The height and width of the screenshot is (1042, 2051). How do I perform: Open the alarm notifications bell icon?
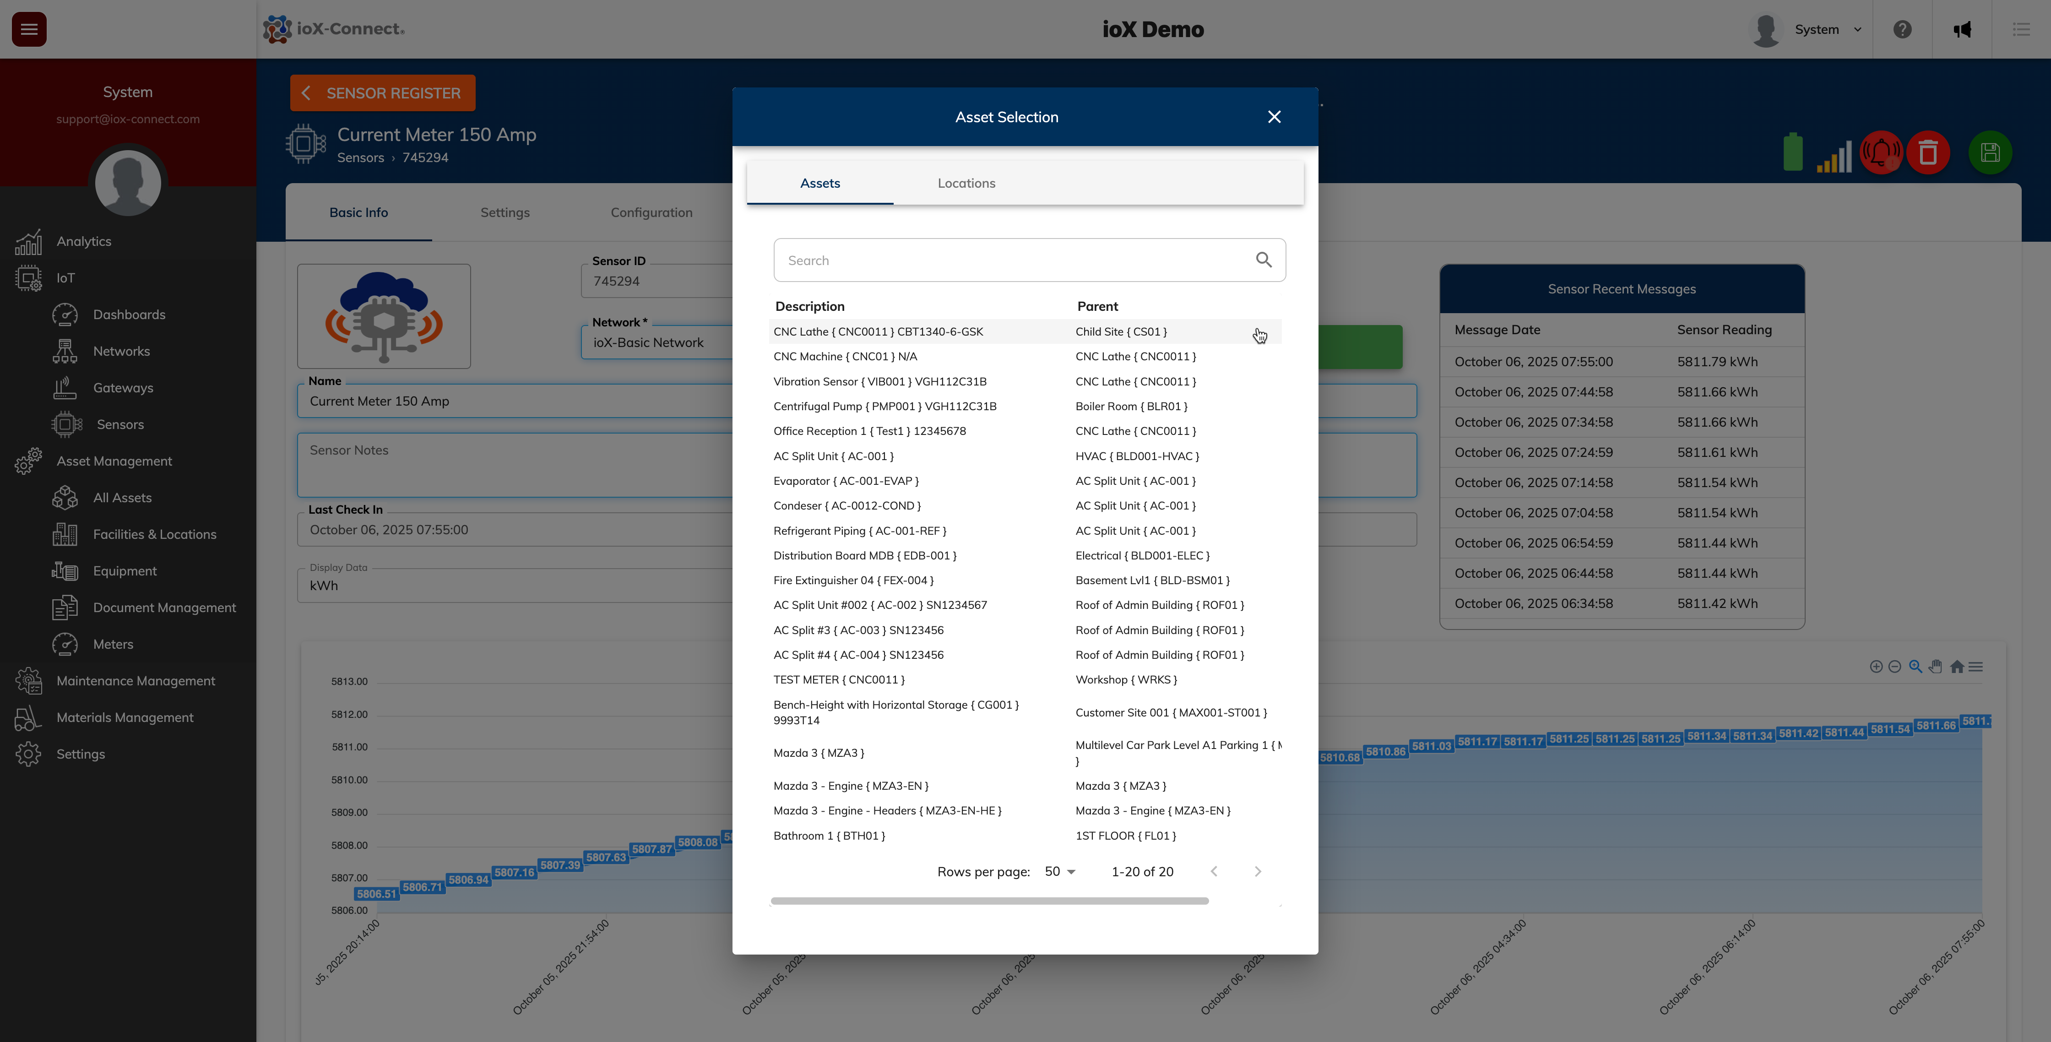click(x=1882, y=152)
